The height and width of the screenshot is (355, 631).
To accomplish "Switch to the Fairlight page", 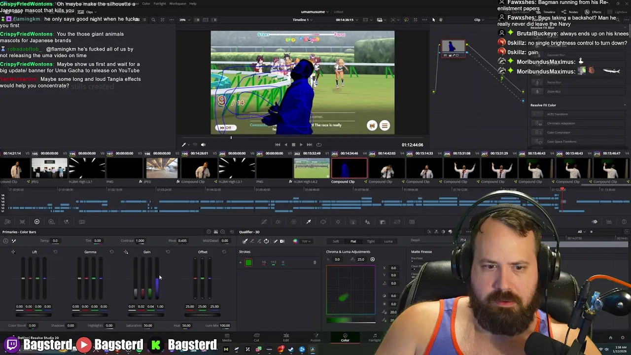I will pyautogui.click(x=375, y=337).
